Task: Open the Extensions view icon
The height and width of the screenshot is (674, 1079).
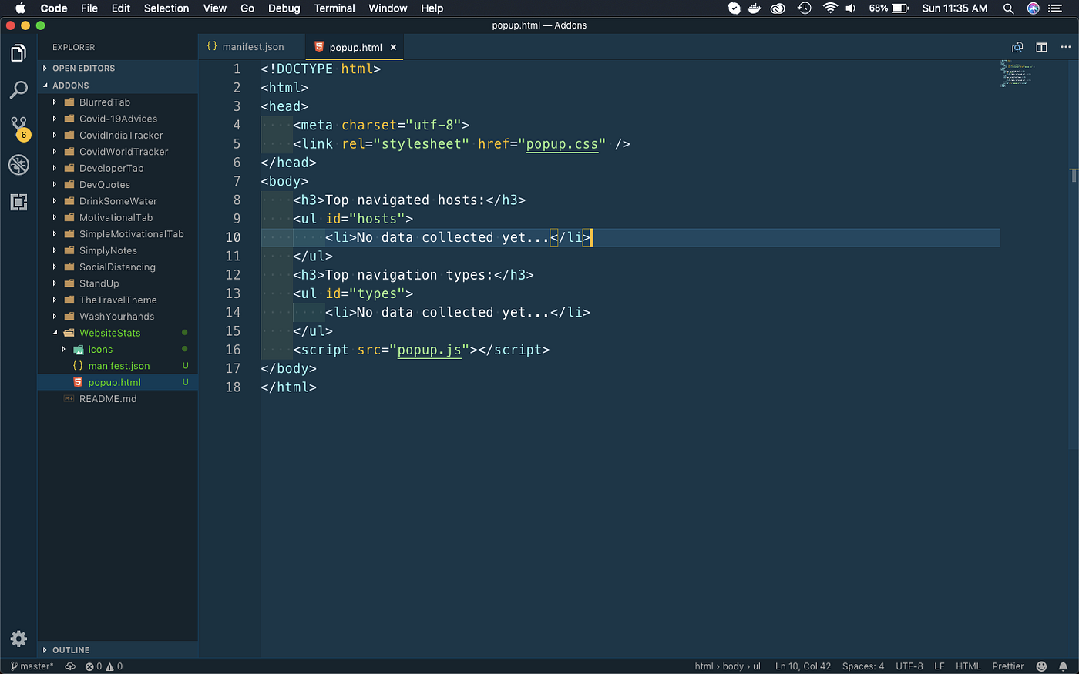Action: pyautogui.click(x=18, y=202)
